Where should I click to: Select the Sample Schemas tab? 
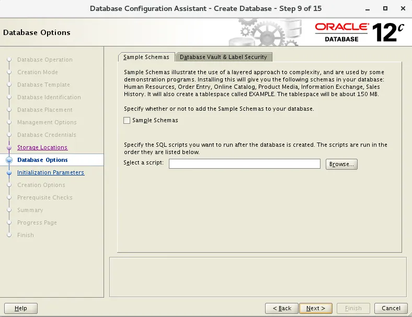[146, 57]
